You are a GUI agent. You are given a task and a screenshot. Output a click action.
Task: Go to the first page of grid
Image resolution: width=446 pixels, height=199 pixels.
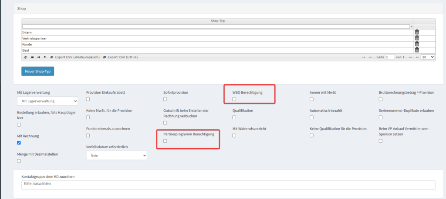pos(364,57)
